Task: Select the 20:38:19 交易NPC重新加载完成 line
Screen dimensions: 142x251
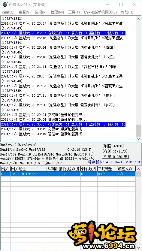Action: [x=44, y=129]
